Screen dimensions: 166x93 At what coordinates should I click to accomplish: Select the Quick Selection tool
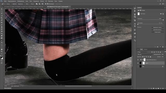[x=2, y=16]
